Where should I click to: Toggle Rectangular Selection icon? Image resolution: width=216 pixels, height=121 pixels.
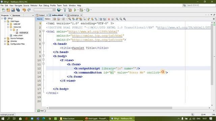pyautogui.click(x=84, y=19)
